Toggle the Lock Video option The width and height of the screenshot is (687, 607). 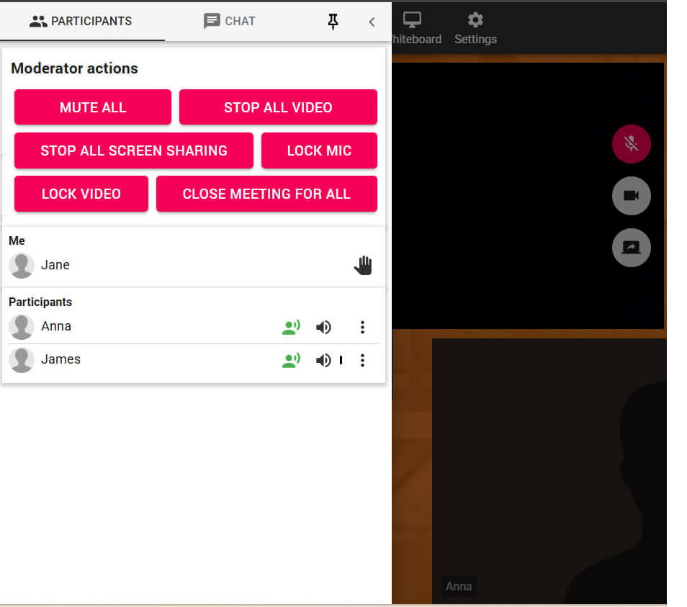[x=81, y=194]
